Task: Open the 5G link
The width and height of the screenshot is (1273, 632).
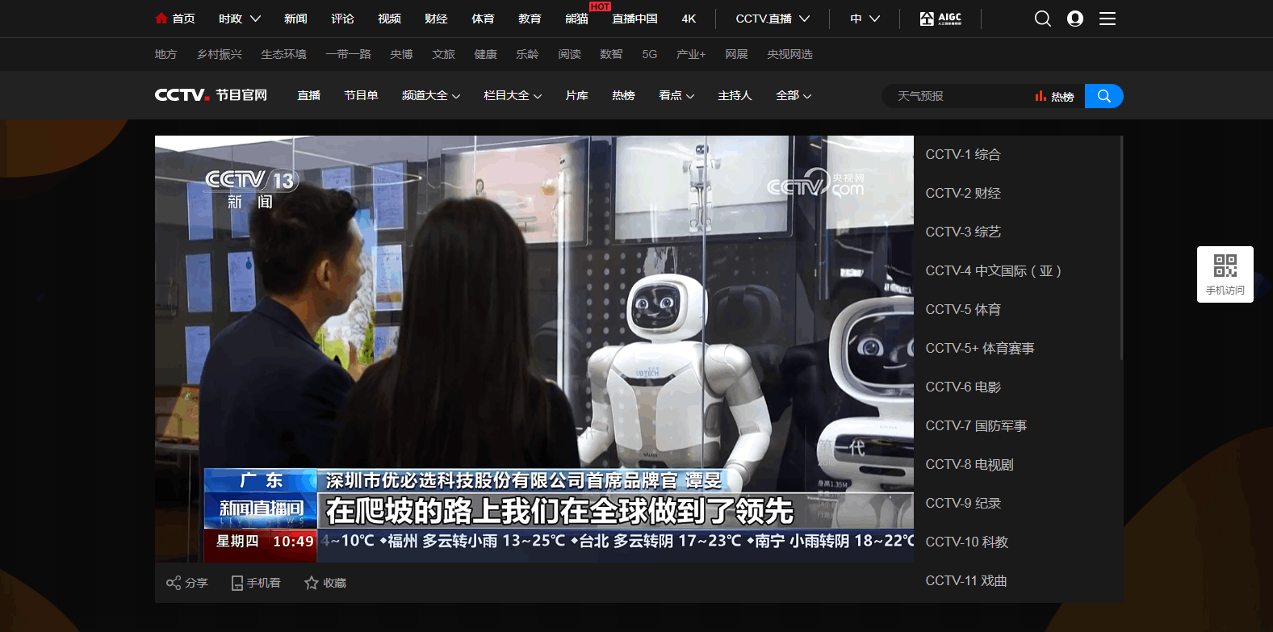Action: (x=650, y=54)
